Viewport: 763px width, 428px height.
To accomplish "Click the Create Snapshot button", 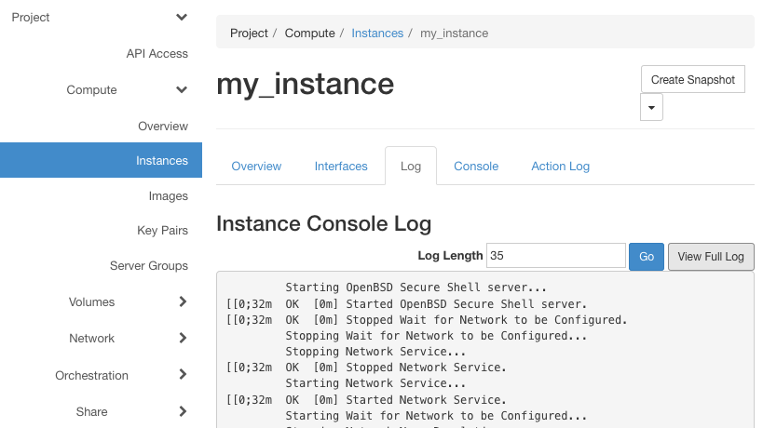I will pos(692,79).
